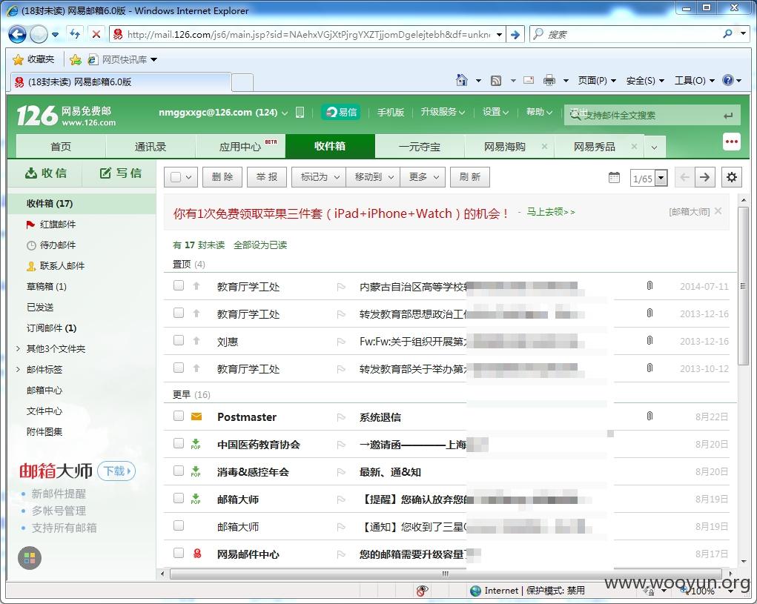Switch to the 一元夺宝 tab
The width and height of the screenshot is (757, 604).
(x=419, y=147)
